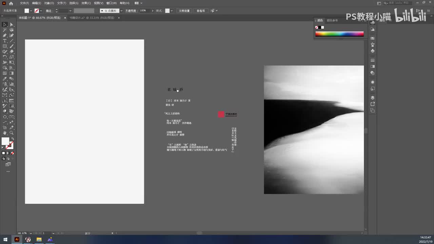Screen dimensions: 434x244
Task: Select the Rectangle tool
Action: coord(5,46)
